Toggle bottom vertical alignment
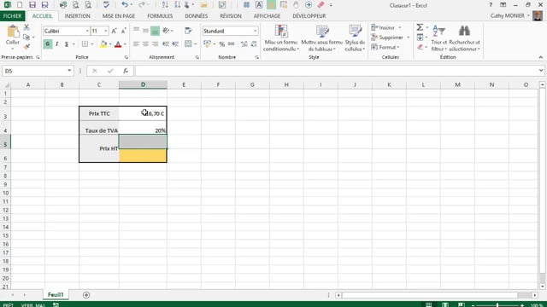The image size is (547, 307). pos(155,31)
